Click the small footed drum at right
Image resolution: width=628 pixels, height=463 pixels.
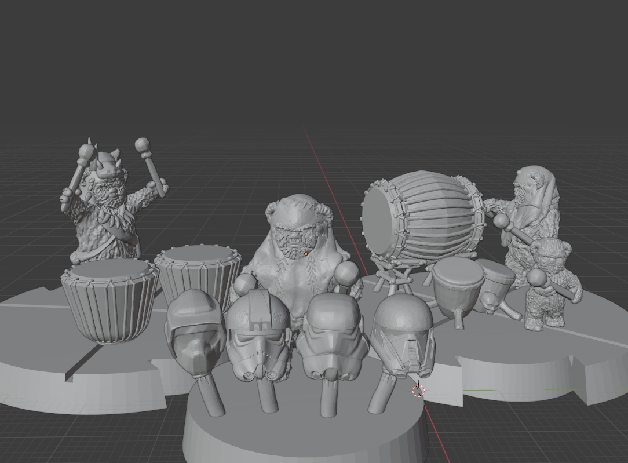[x=459, y=290]
